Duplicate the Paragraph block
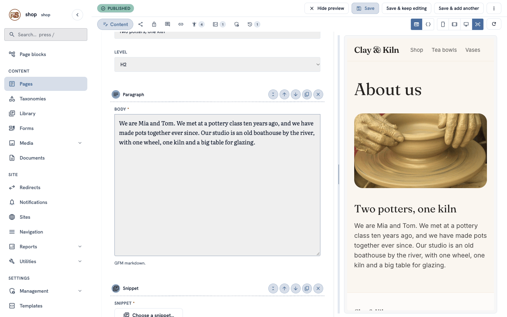This screenshot has width=507, height=317. click(x=307, y=94)
